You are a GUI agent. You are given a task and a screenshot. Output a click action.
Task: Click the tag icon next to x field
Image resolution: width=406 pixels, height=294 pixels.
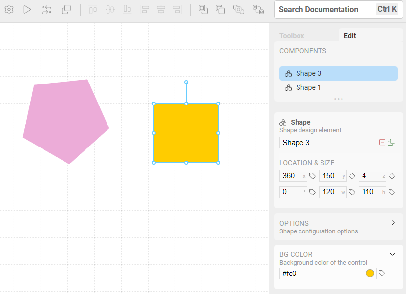click(313, 176)
